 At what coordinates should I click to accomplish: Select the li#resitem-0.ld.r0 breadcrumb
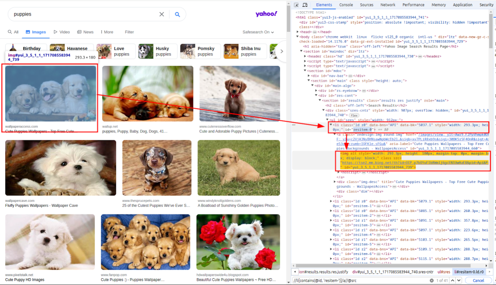(x=469, y=272)
